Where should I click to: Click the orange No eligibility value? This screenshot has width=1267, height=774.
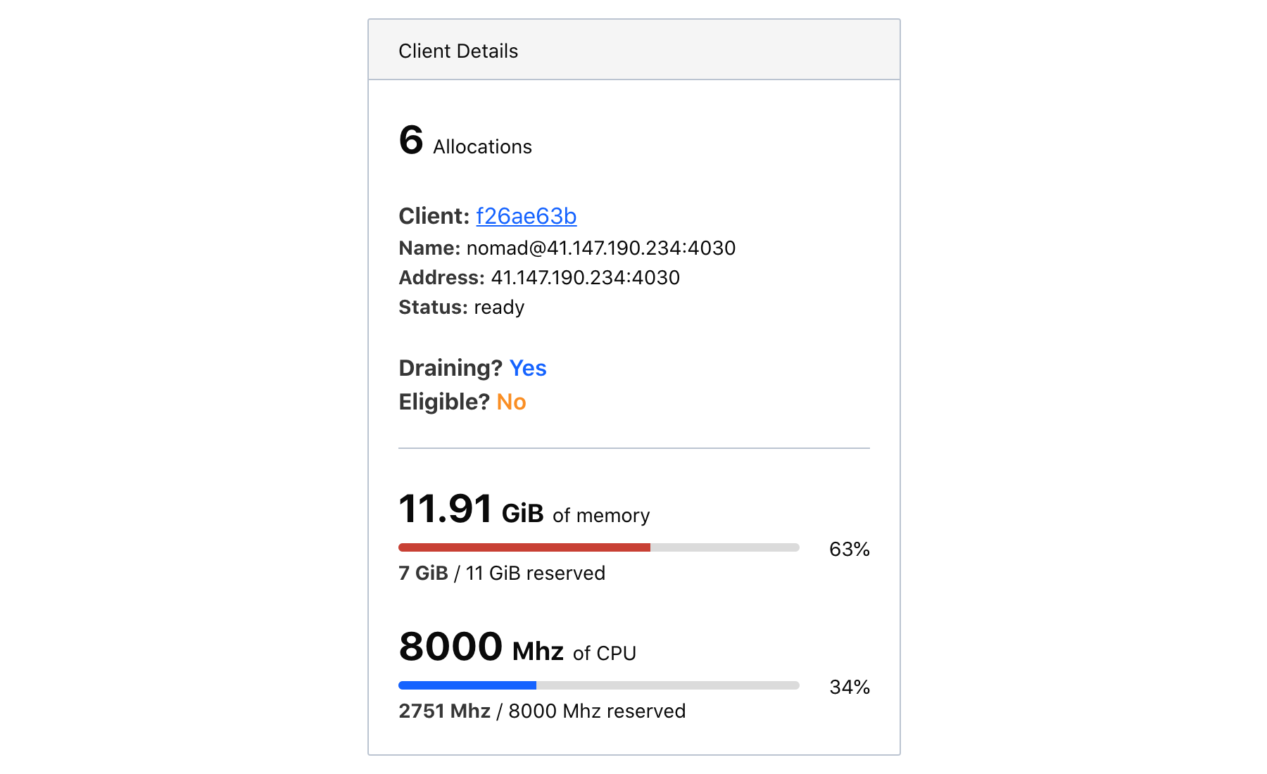coord(511,402)
